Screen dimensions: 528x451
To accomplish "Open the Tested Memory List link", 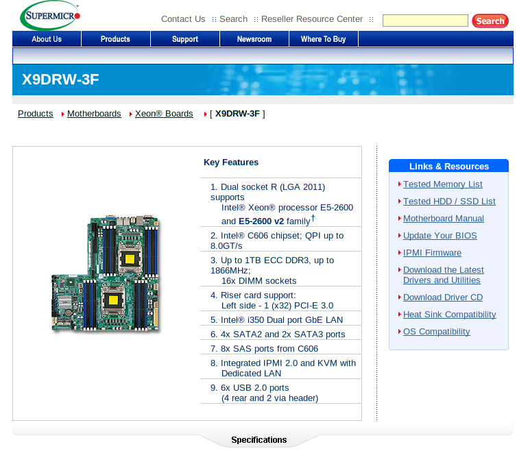I will coord(443,184).
